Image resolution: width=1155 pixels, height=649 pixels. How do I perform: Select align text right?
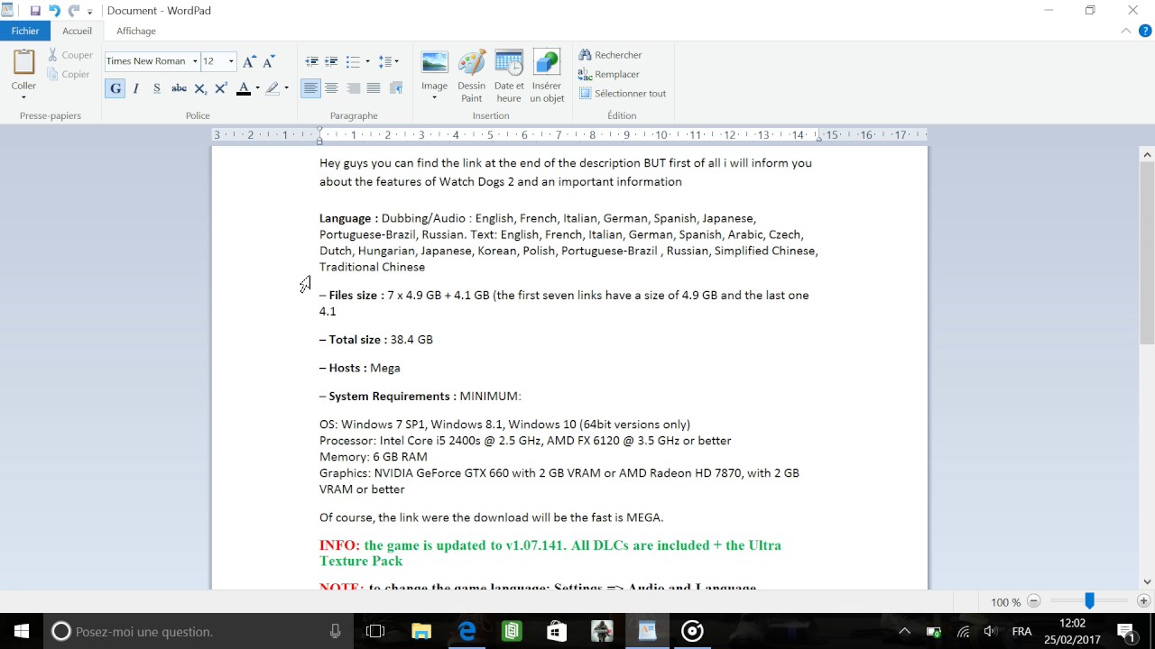tap(353, 88)
